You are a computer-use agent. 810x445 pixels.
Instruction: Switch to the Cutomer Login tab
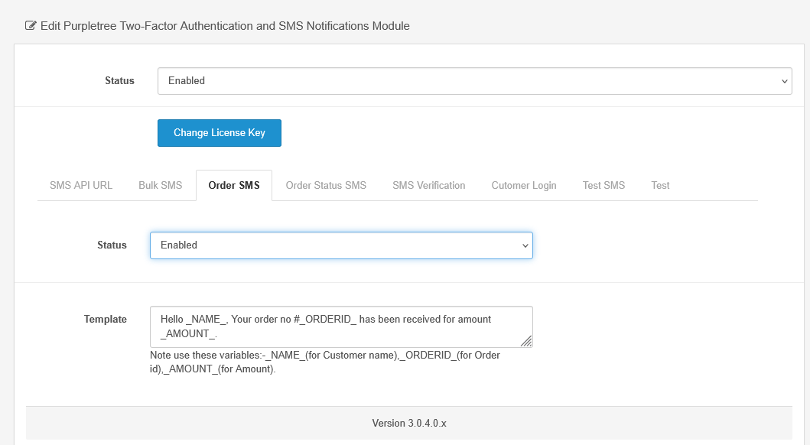tap(524, 186)
